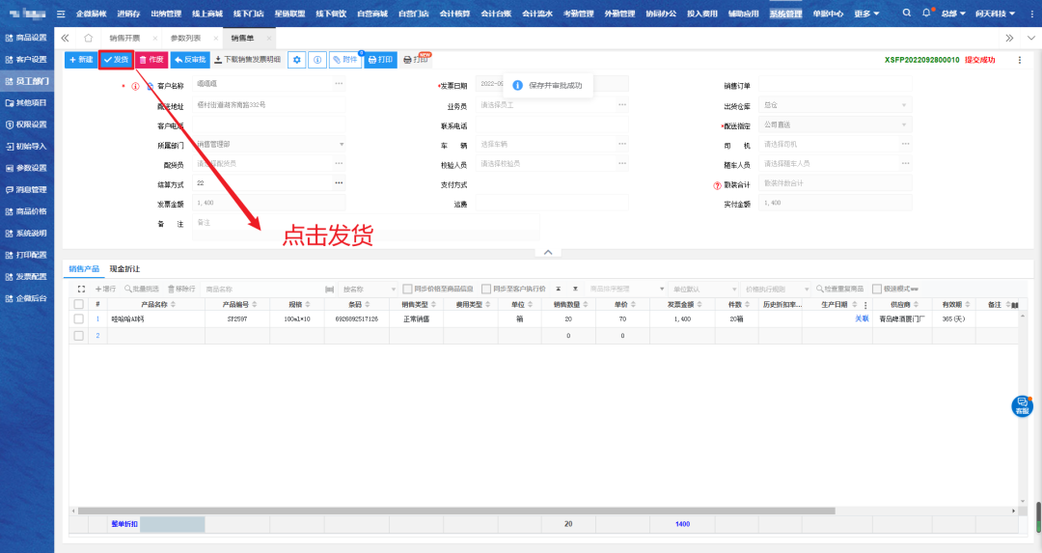
Task: Open the 客服 customer service bubble
Action: tap(1022, 406)
